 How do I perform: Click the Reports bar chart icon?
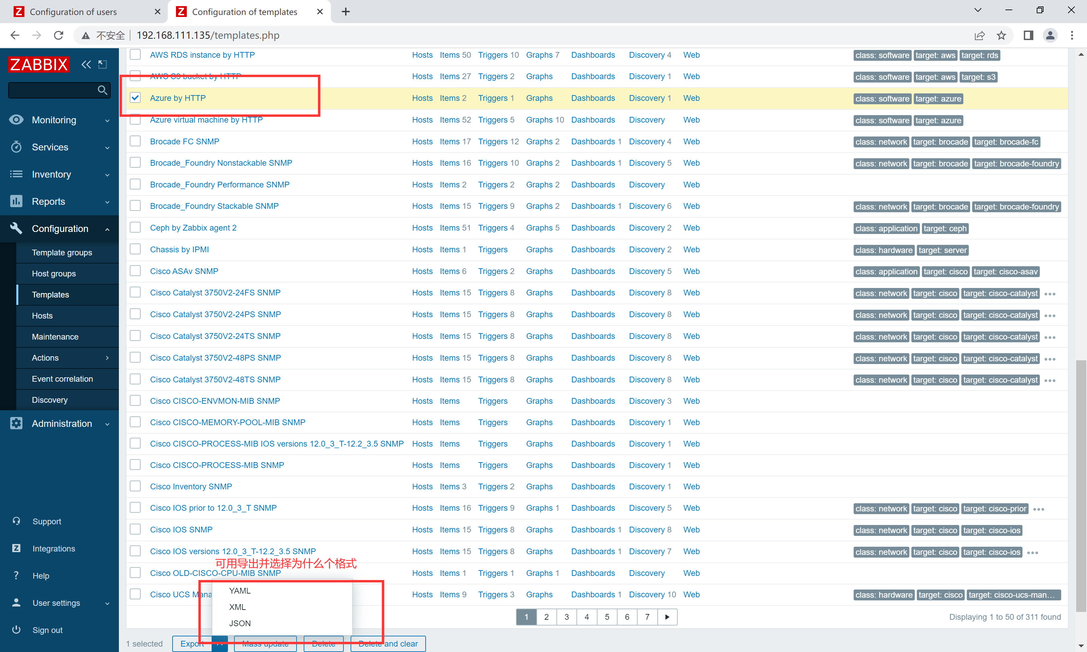tap(16, 201)
